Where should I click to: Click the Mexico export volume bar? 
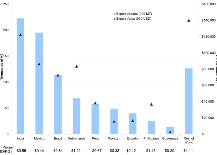tap(39, 83)
